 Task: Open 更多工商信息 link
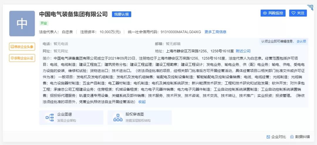[x=215, y=32]
